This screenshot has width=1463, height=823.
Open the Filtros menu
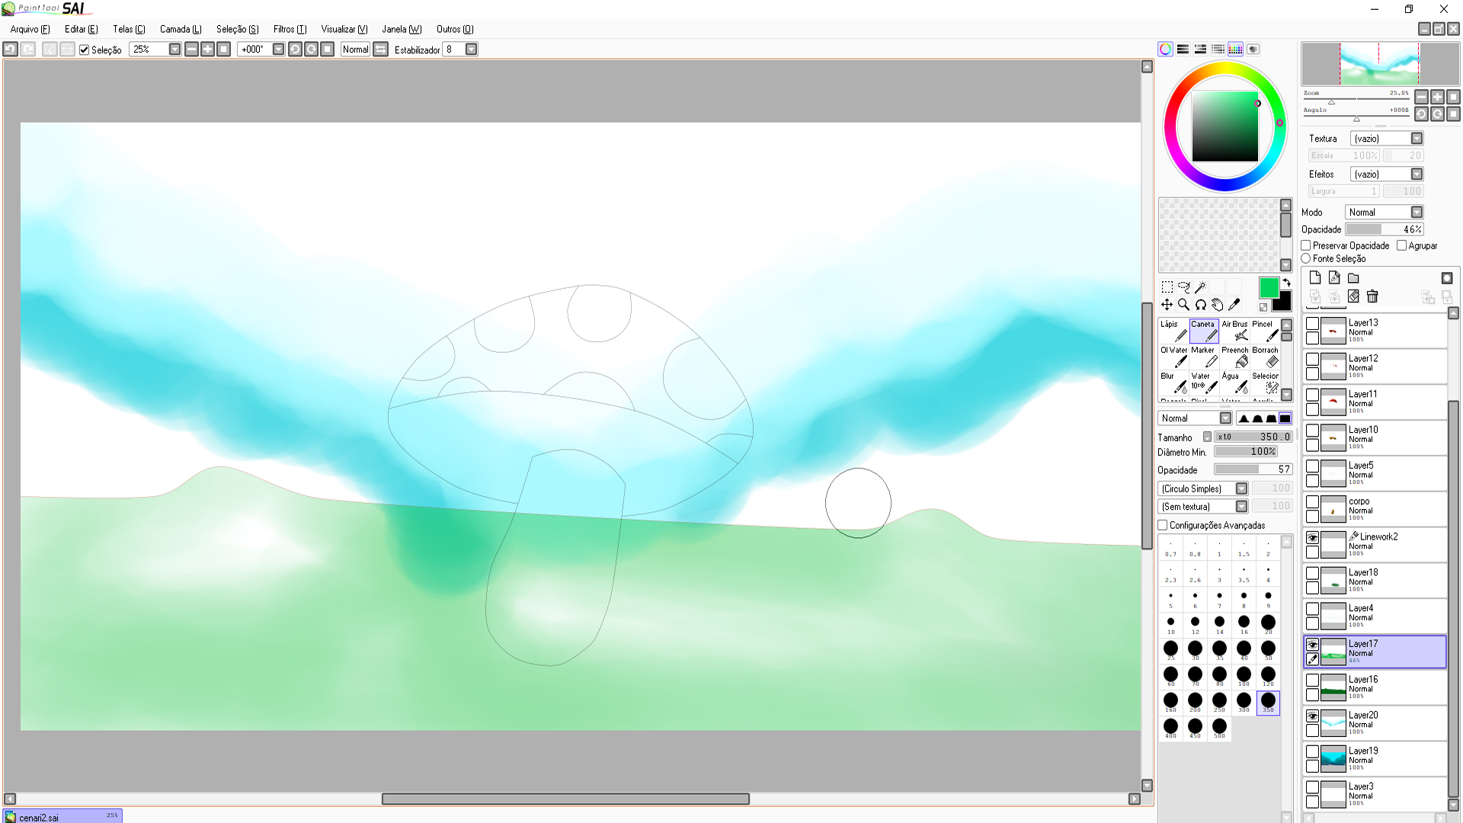coord(290,29)
